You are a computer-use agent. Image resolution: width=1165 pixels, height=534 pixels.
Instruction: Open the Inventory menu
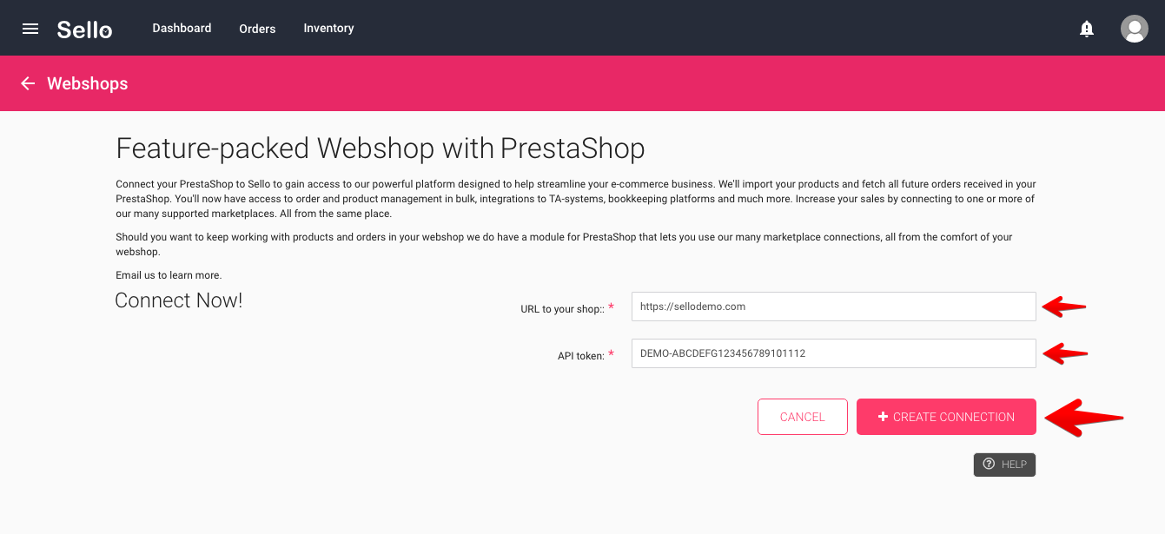pyautogui.click(x=328, y=28)
